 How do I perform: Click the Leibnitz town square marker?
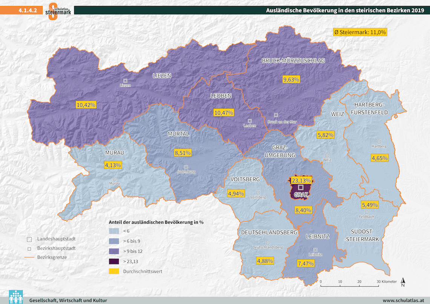[315, 249]
